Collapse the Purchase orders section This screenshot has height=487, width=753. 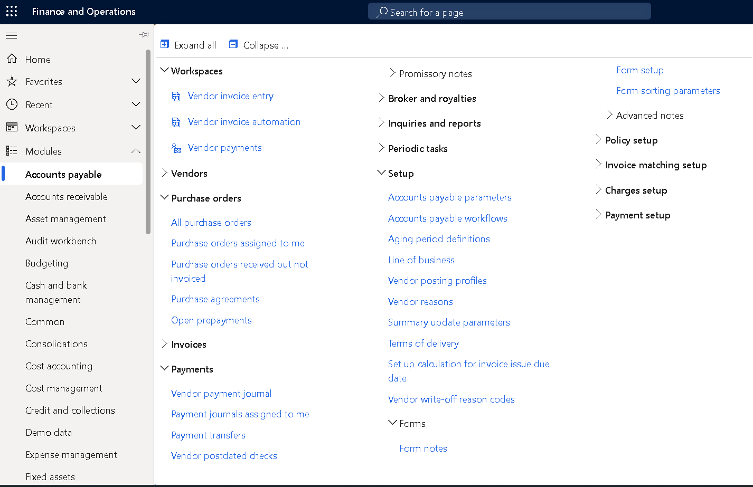coord(164,197)
